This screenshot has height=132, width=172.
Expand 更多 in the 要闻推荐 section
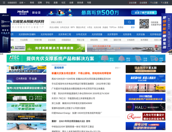pyautogui.click(x=117, y=68)
